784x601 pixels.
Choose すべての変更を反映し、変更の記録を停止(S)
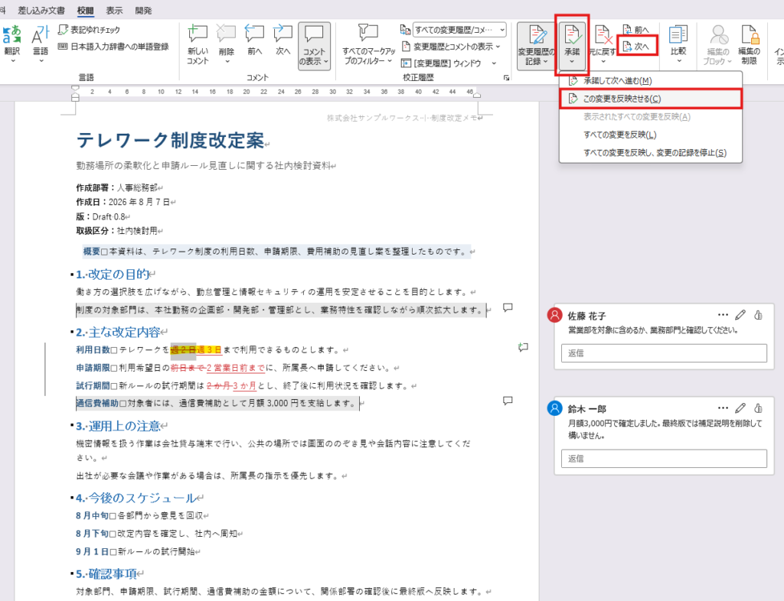click(651, 153)
